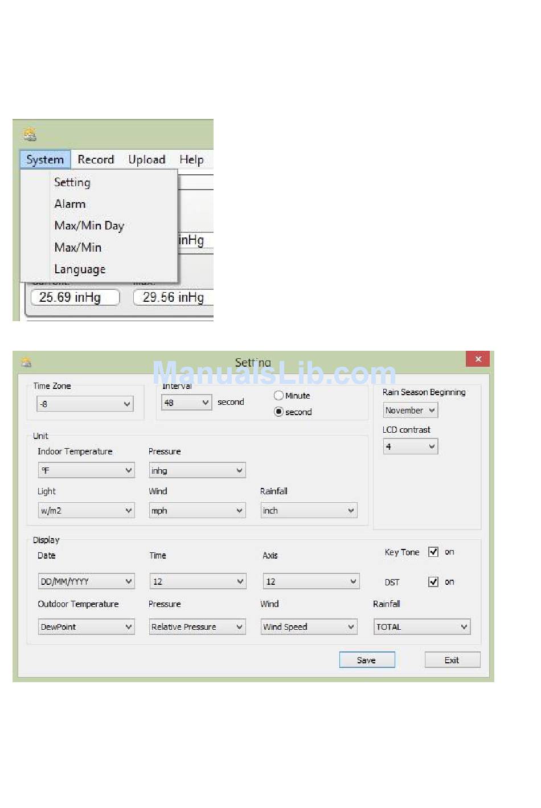
Task: Open the Time Zone dropdown
Action: tap(85, 404)
